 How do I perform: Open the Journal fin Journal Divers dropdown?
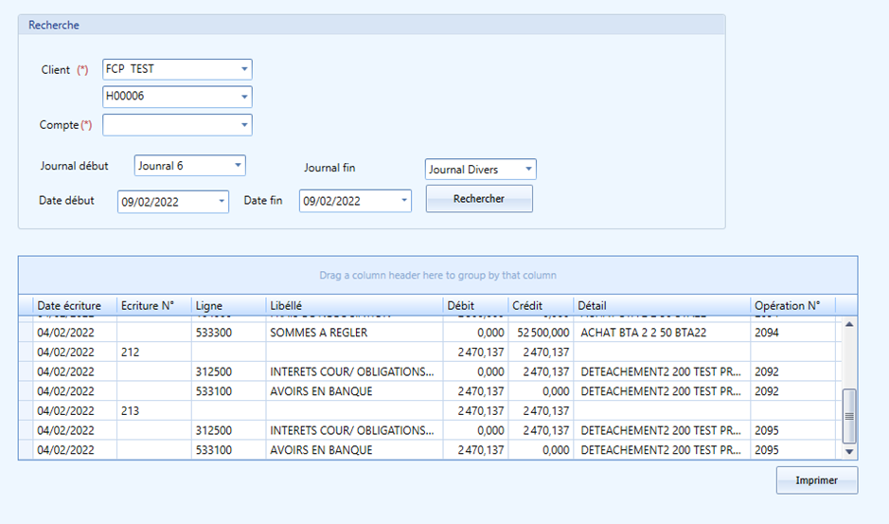tap(528, 170)
